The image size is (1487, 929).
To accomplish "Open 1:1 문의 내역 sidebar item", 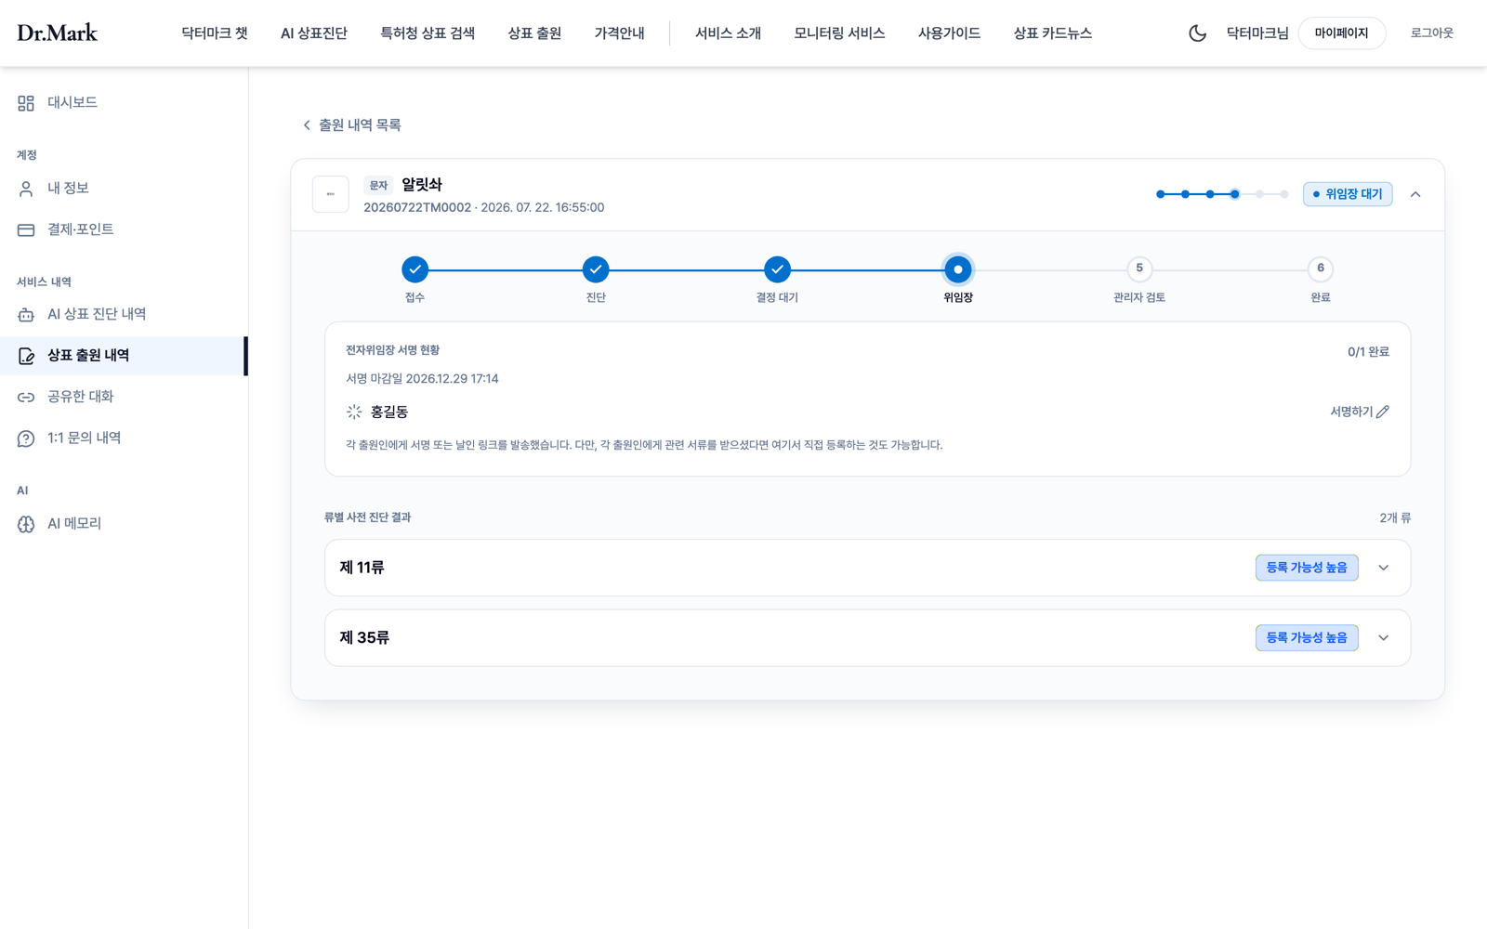I will (85, 438).
